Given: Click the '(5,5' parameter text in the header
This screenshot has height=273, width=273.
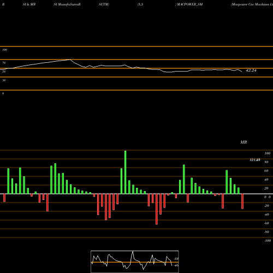Looking at the screenshot, I should coord(140,4).
